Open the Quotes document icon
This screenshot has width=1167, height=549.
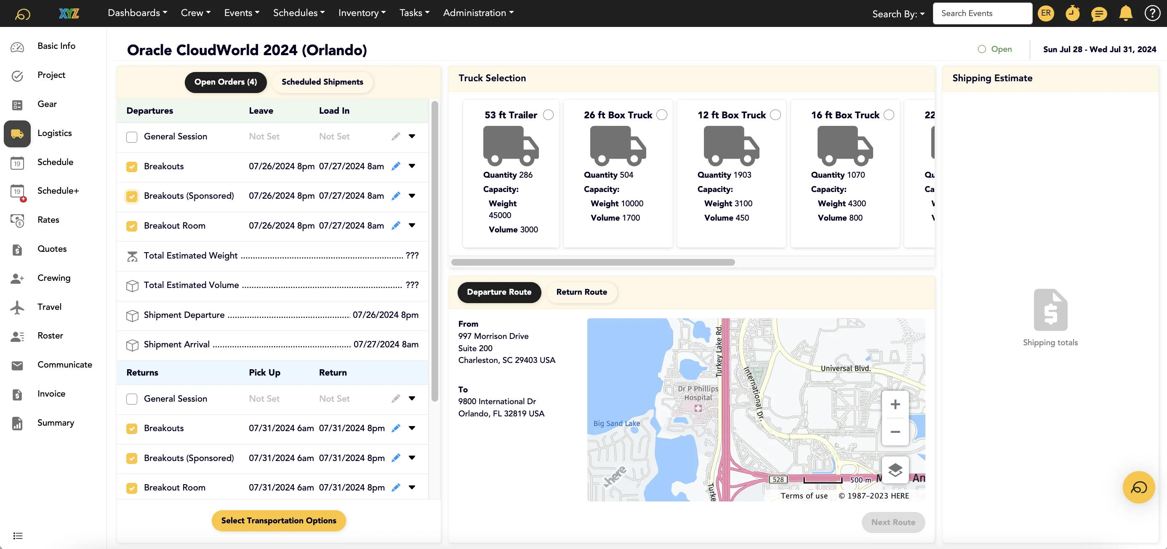17,250
